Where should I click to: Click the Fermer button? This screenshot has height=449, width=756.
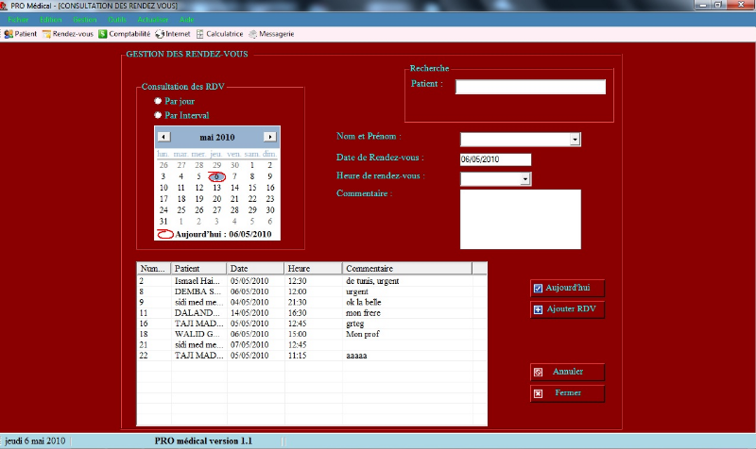pos(567,392)
